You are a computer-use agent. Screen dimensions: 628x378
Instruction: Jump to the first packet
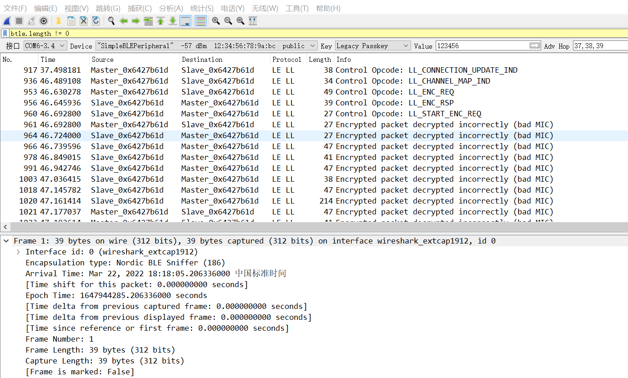click(161, 21)
